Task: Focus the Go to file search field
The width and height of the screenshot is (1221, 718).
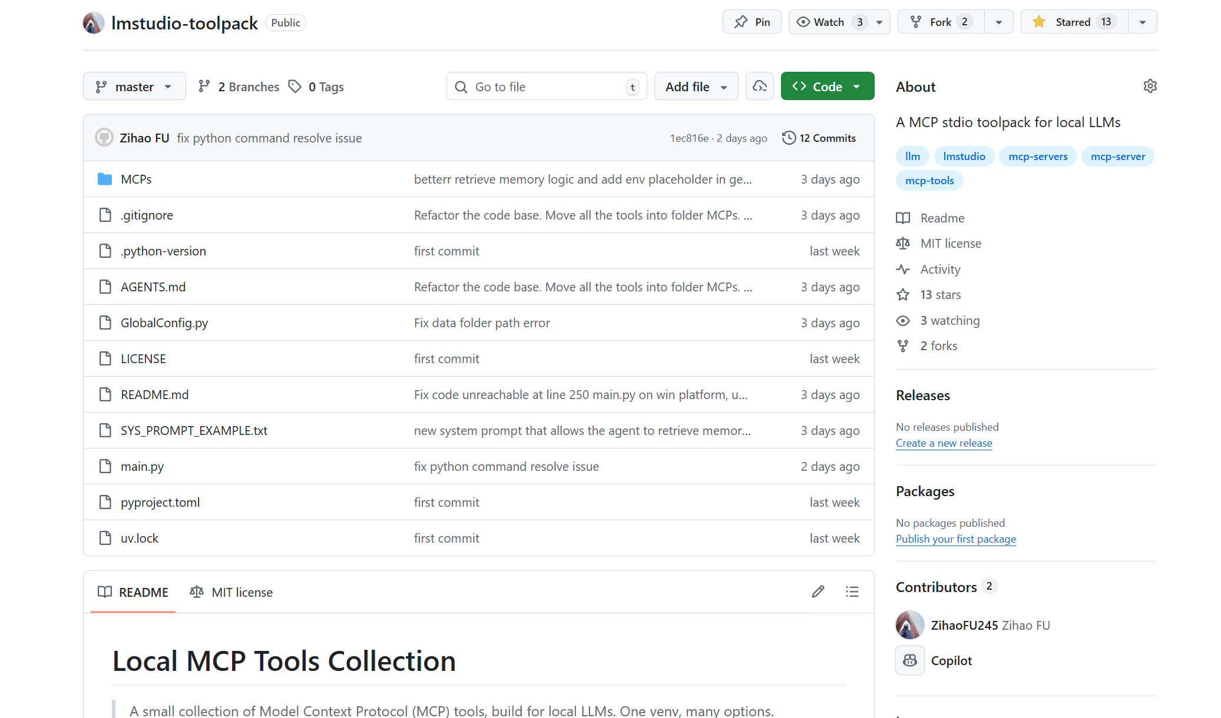Action: (547, 87)
